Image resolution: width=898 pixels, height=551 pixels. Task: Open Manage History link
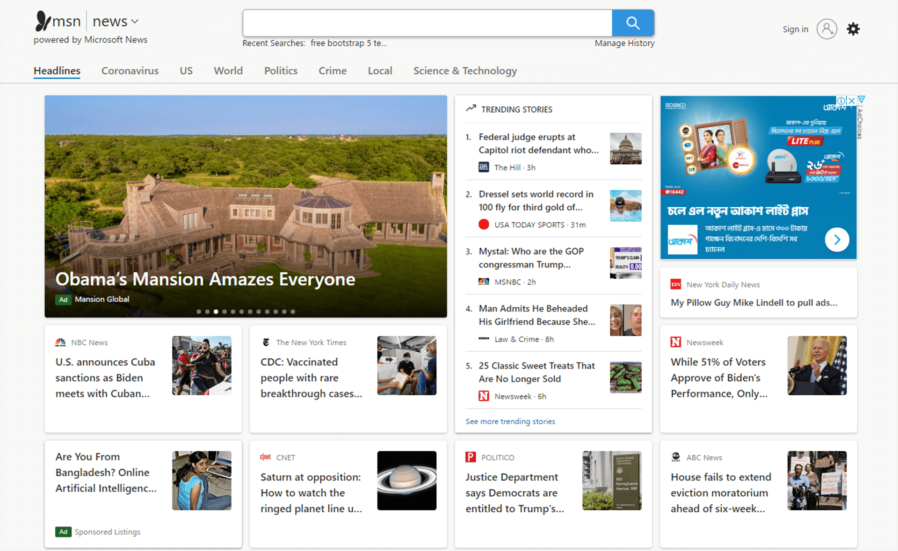click(624, 43)
